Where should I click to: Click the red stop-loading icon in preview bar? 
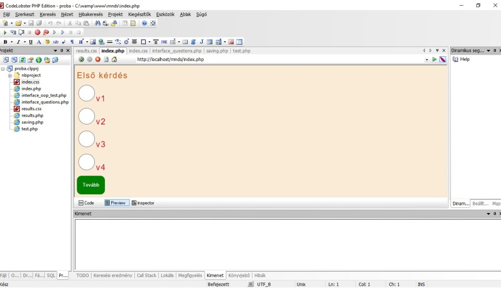coord(98,60)
